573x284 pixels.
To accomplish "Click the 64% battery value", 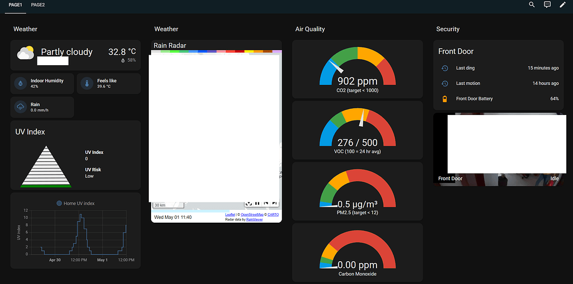I will point(555,99).
